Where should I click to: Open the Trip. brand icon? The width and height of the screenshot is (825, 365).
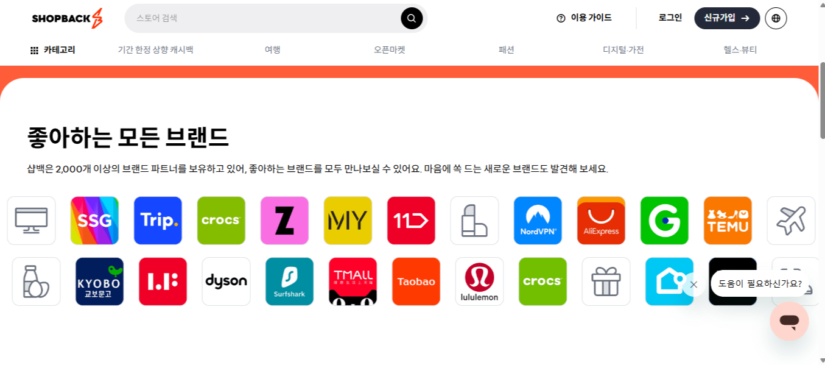click(158, 221)
